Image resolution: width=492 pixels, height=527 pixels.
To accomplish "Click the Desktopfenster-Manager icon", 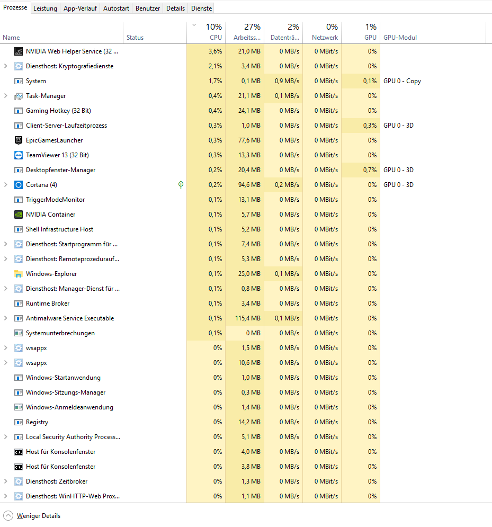I will click(19, 169).
